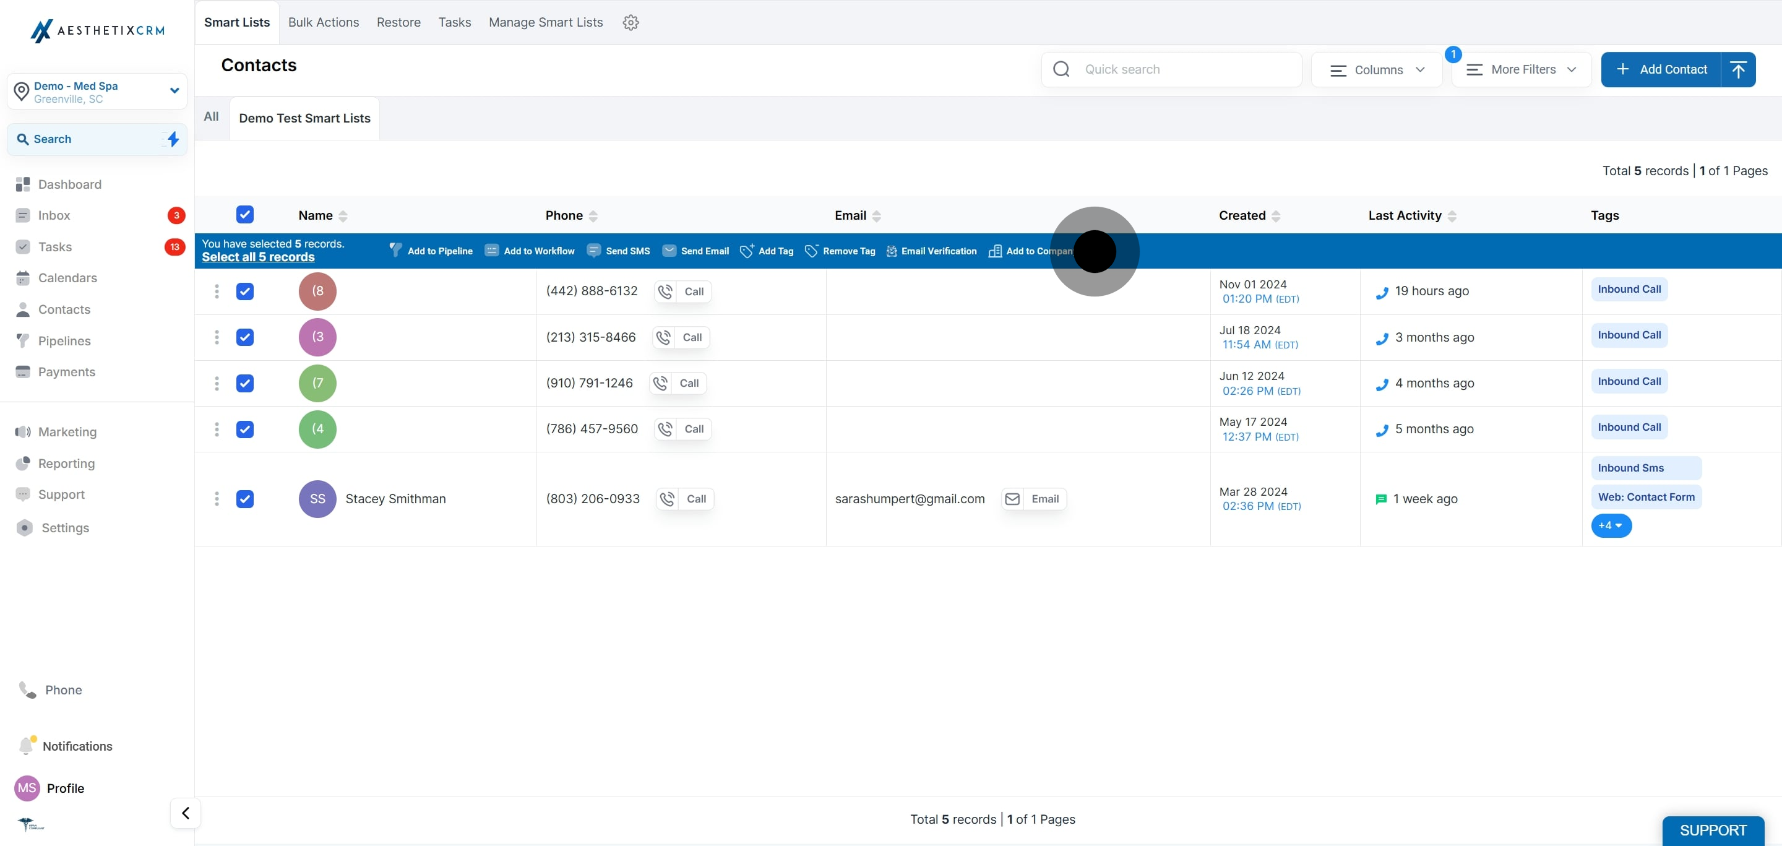Uncheck the select-all header checkbox
This screenshot has width=1782, height=846.
[x=245, y=215]
